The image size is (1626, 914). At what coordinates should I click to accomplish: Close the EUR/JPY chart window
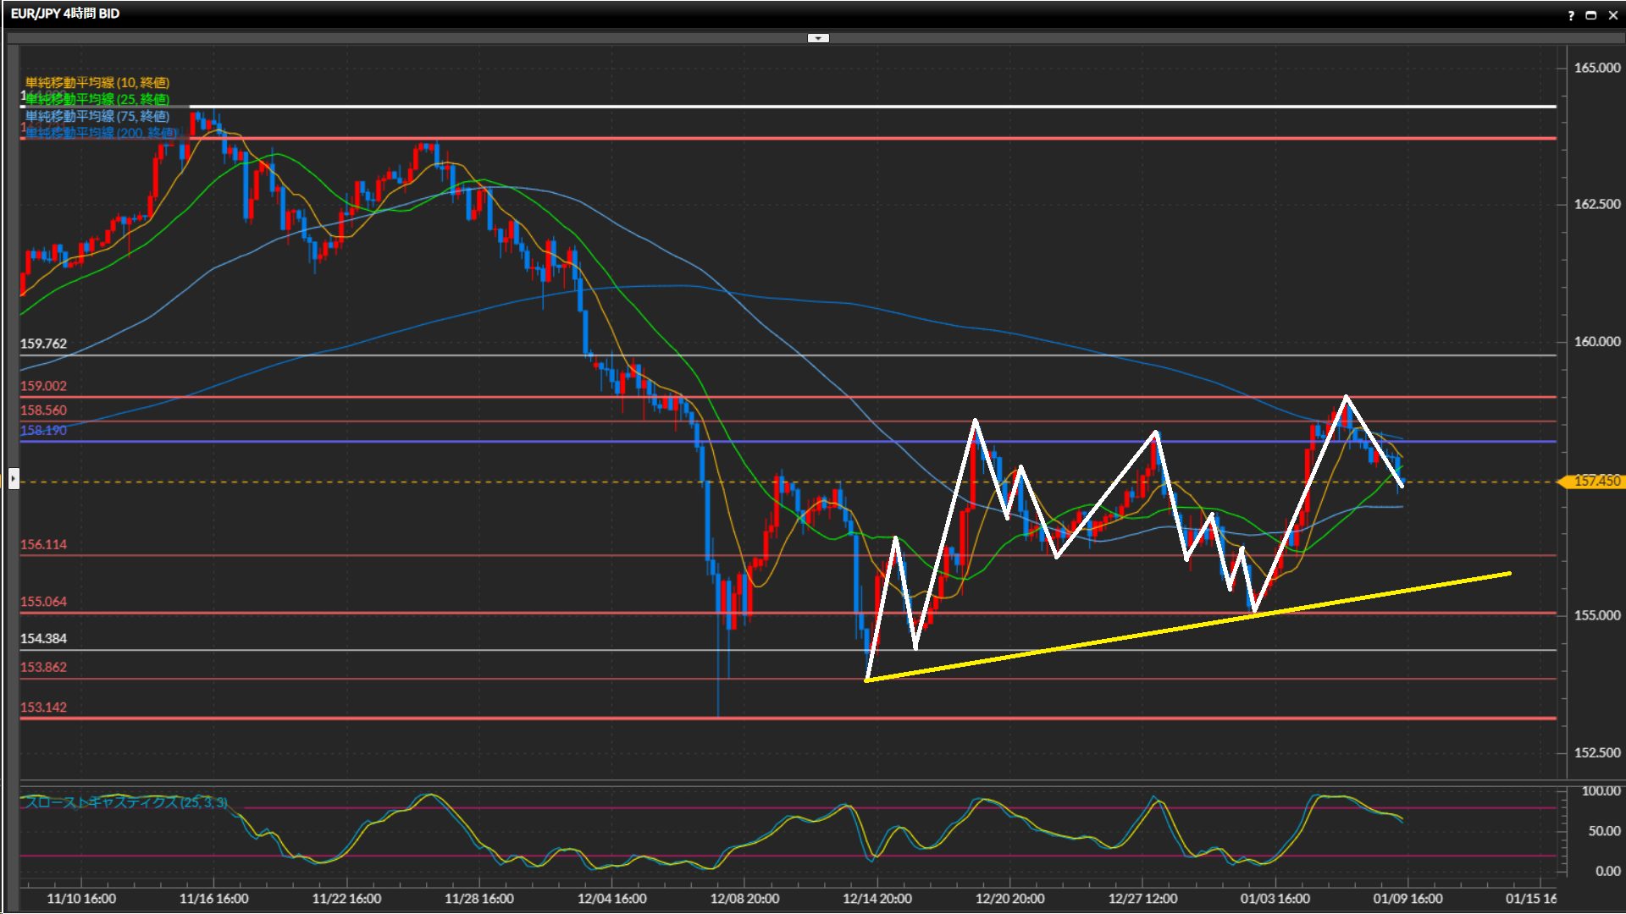click(1613, 15)
